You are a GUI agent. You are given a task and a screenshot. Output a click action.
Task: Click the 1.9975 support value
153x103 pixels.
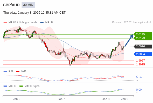pyautogui.click(x=140, y=64)
